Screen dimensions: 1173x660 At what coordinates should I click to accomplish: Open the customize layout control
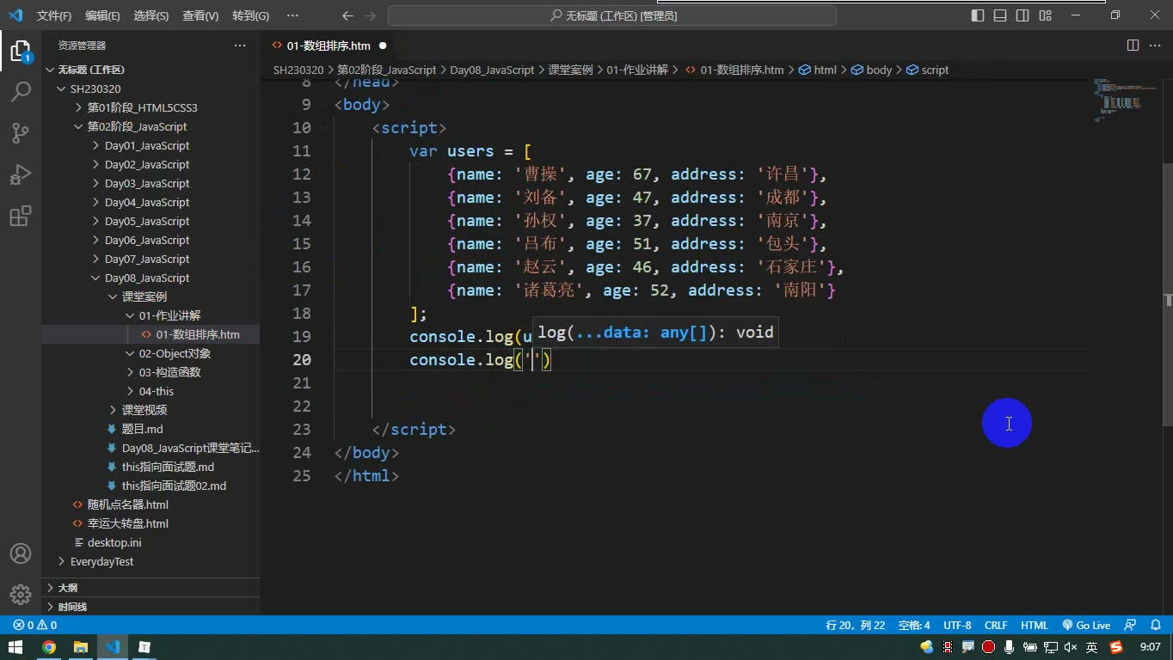(x=1045, y=15)
